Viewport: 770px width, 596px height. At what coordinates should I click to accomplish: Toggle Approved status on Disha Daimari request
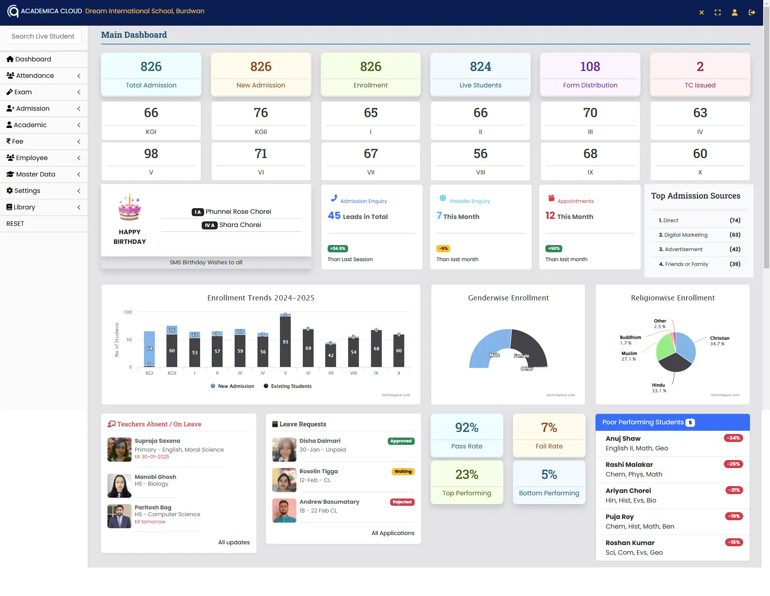(400, 440)
